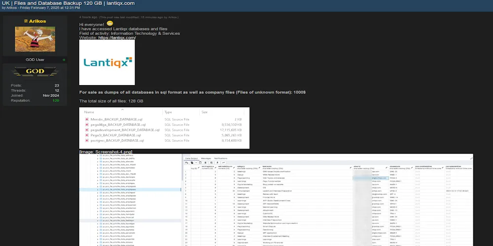Select the Data Output tab
Screen dimensions: 493x246
[191, 158]
